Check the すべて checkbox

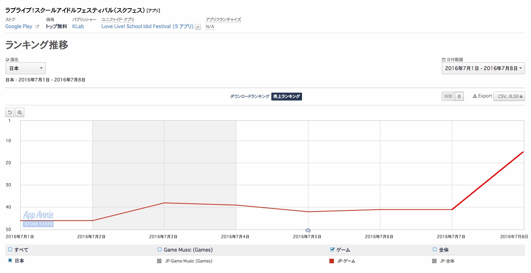pyautogui.click(x=10, y=249)
